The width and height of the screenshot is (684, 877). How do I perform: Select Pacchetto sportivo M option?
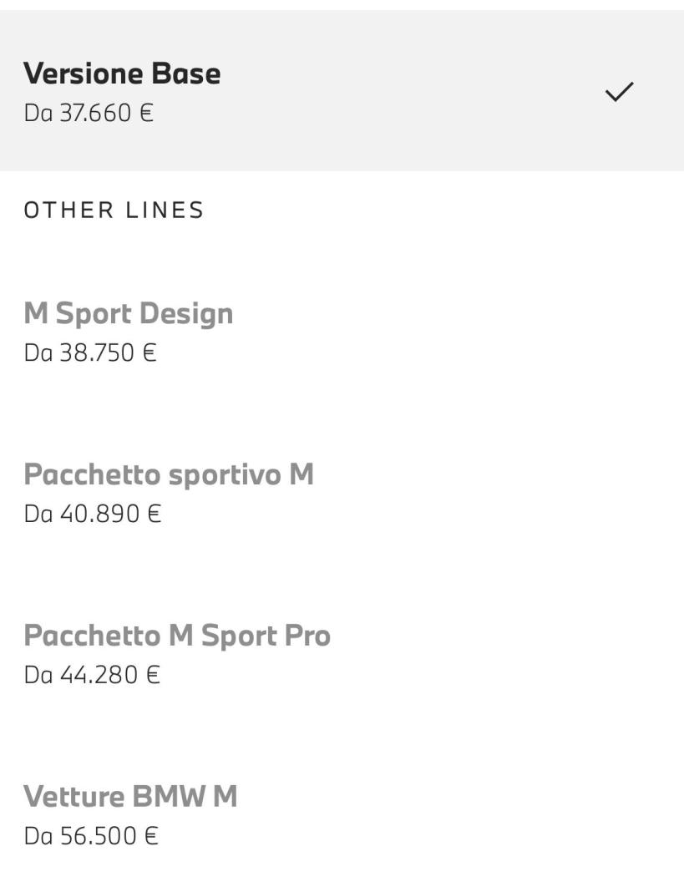click(169, 474)
